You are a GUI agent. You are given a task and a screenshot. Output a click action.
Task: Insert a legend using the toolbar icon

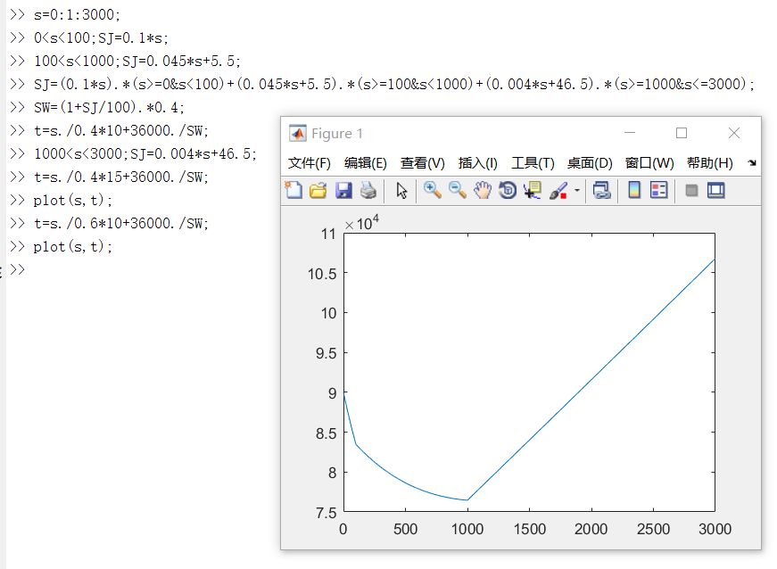(x=659, y=190)
